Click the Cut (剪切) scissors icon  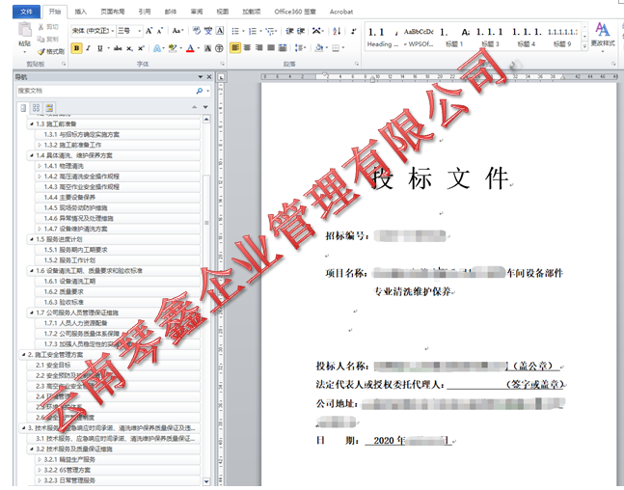(x=41, y=27)
